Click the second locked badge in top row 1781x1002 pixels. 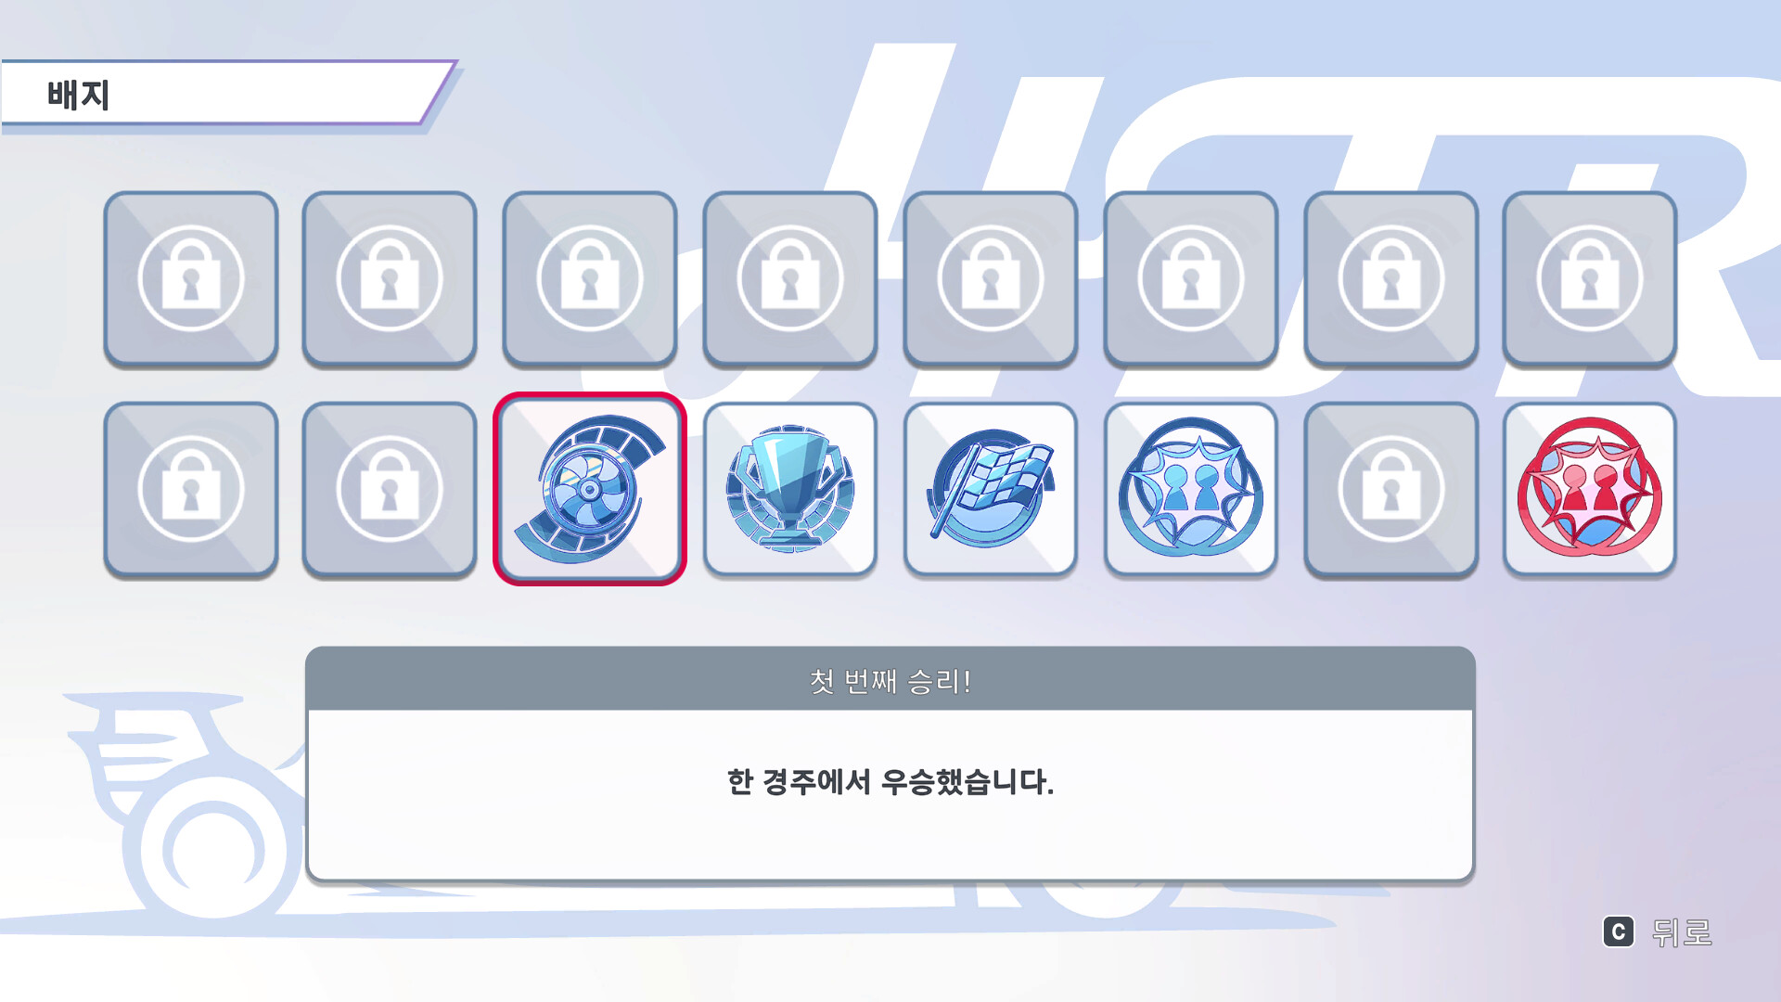point(390,278)
